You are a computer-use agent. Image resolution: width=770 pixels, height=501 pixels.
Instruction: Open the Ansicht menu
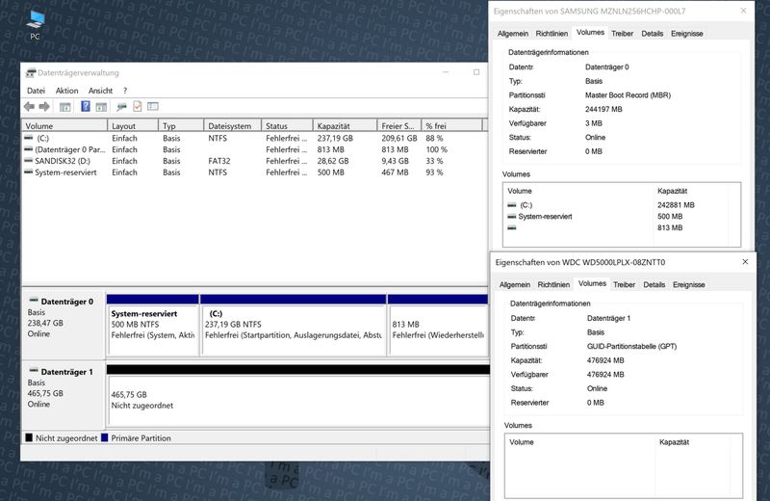[101, 91]
